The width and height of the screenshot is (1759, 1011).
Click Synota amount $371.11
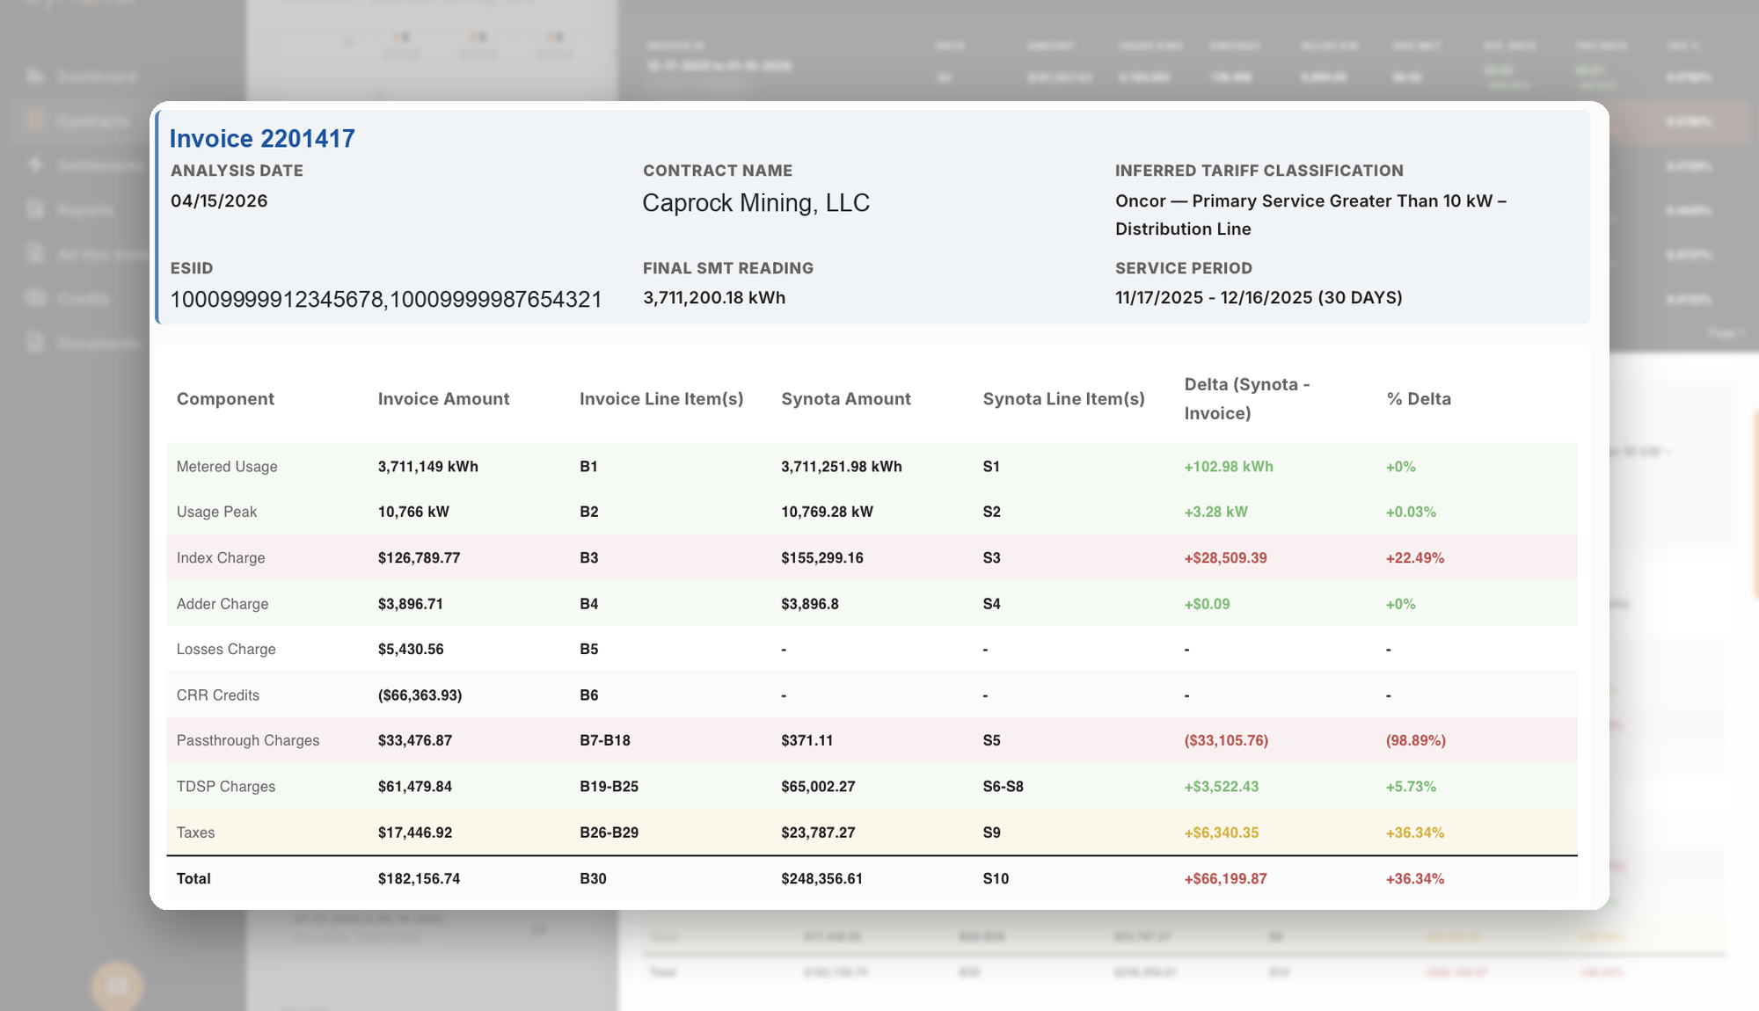[x=807, y=741]
